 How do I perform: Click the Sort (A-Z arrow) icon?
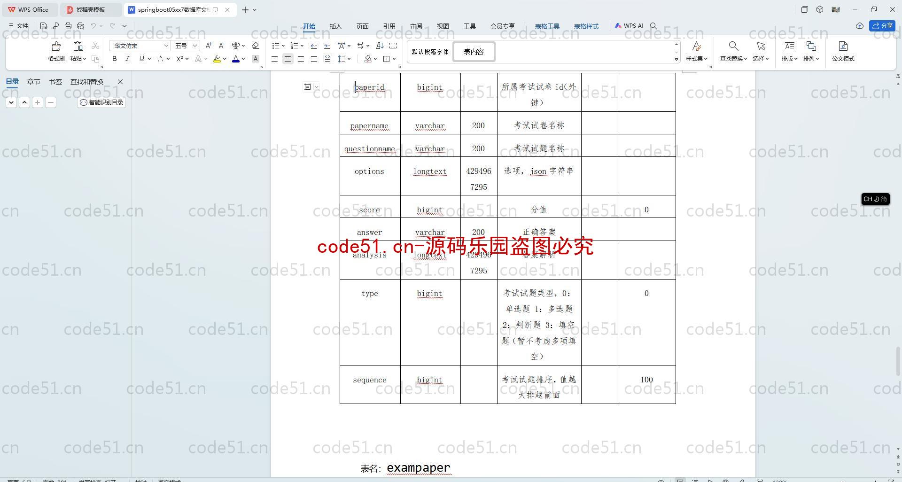pyautogui.click(x=380, y=46)
